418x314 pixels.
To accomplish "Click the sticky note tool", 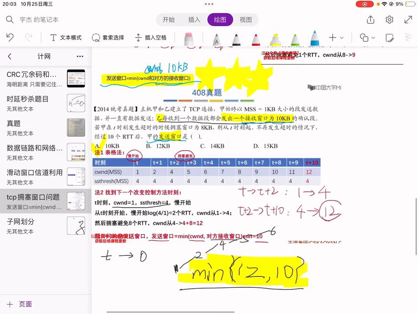I will tap(389, 38).
